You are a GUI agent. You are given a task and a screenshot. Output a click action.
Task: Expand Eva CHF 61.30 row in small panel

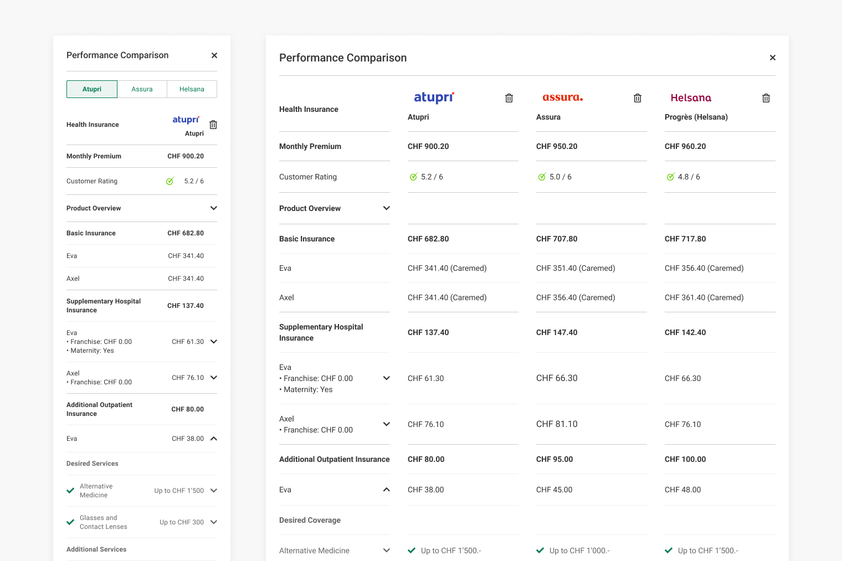pos(214,342)
